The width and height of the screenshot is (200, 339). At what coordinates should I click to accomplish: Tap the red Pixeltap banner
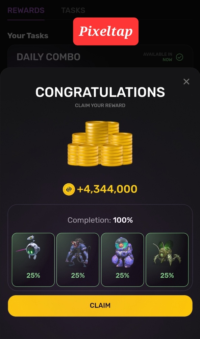point(106,31)
